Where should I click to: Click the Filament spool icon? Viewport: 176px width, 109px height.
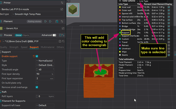pos(1,21)
